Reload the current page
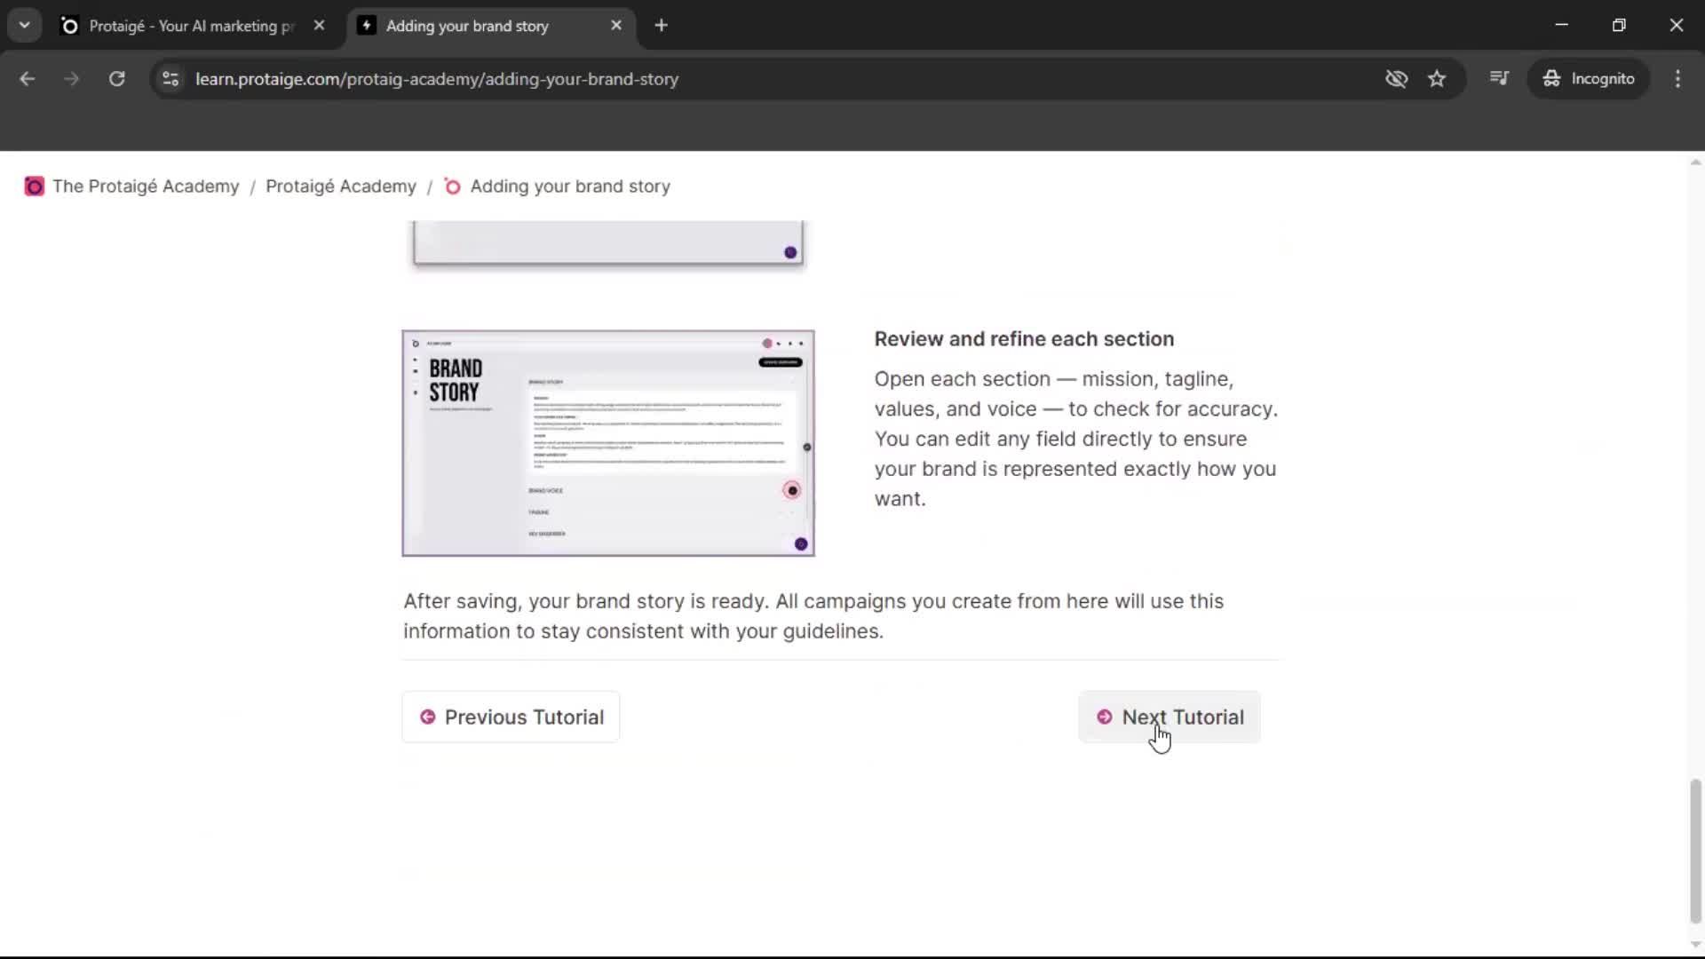 point(116,79)
